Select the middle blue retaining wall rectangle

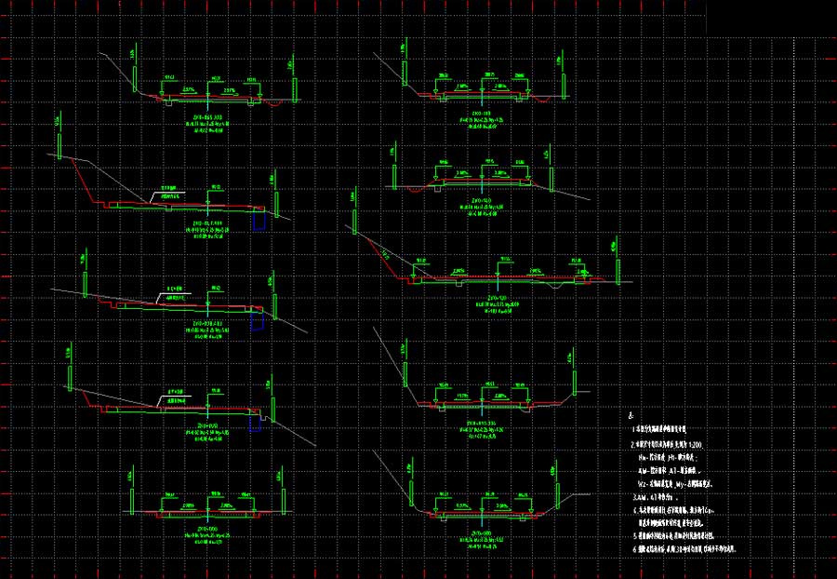pos(258,321)
